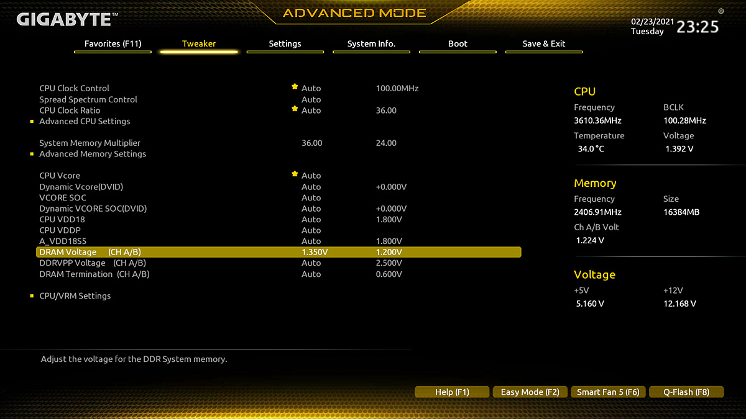
Task: Select the DDRVPP Voltage (CH A/B) label
Action: (93, 263)
